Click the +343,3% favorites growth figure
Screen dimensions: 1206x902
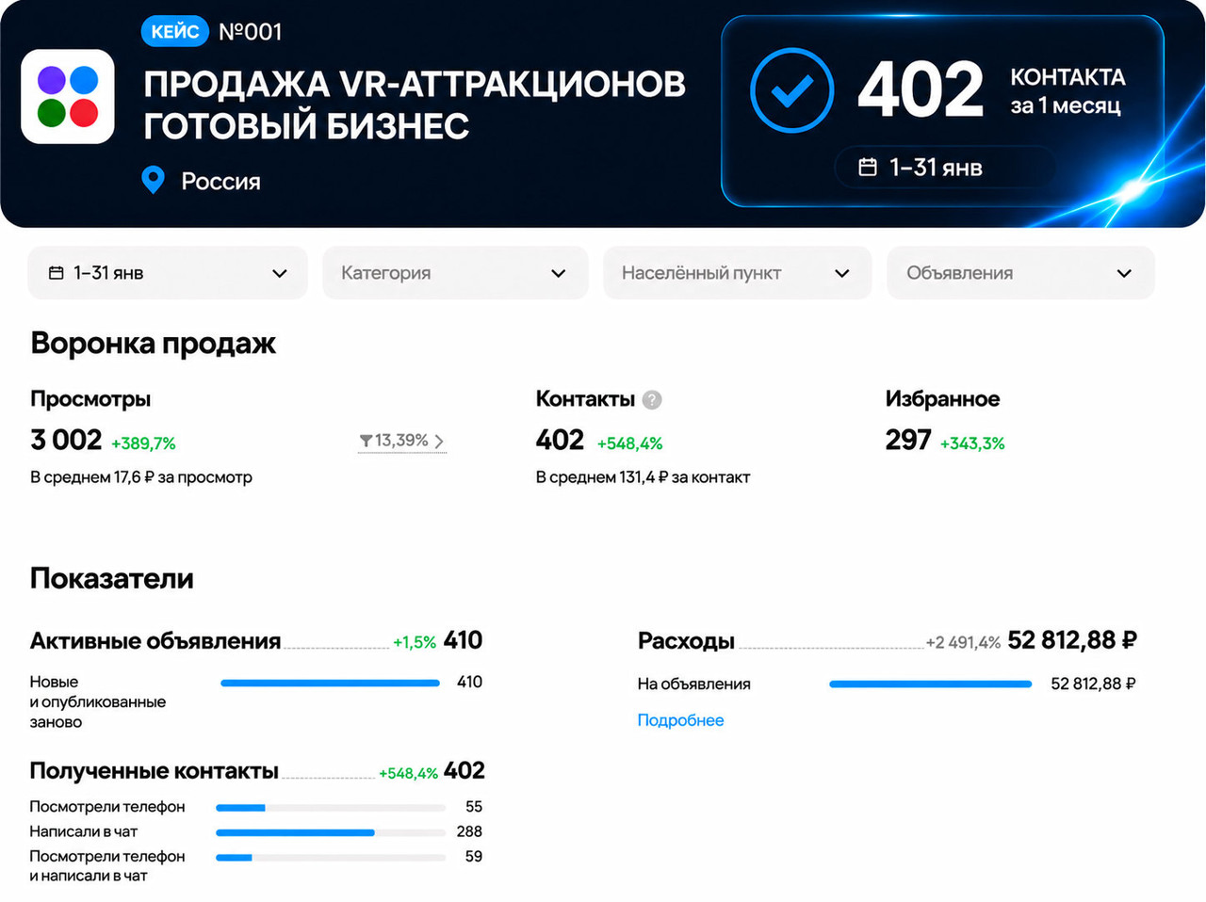click(x=972, y=443)
